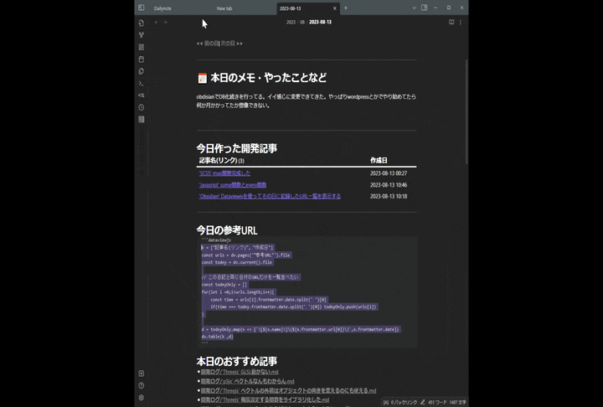This screenshot has width=603, height=407.
Task: Click the table-style icon in the ribbon
Action: [x=142, y=119]
